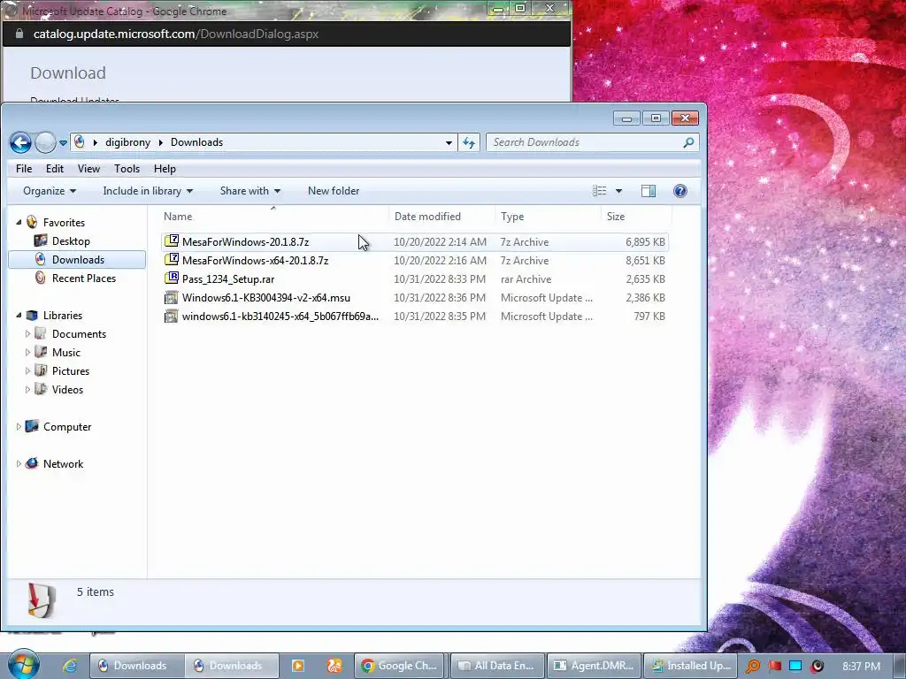Image resolution: width=906 pixels, height=679 pixels.
Task: Select the MesaForWindows-x64-20.1.8.7z file icon
Action: pos(172,260)
